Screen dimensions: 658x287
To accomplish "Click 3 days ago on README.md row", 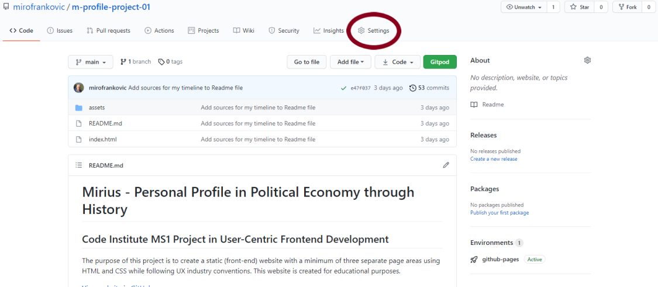I will click(x=435, y=123).
